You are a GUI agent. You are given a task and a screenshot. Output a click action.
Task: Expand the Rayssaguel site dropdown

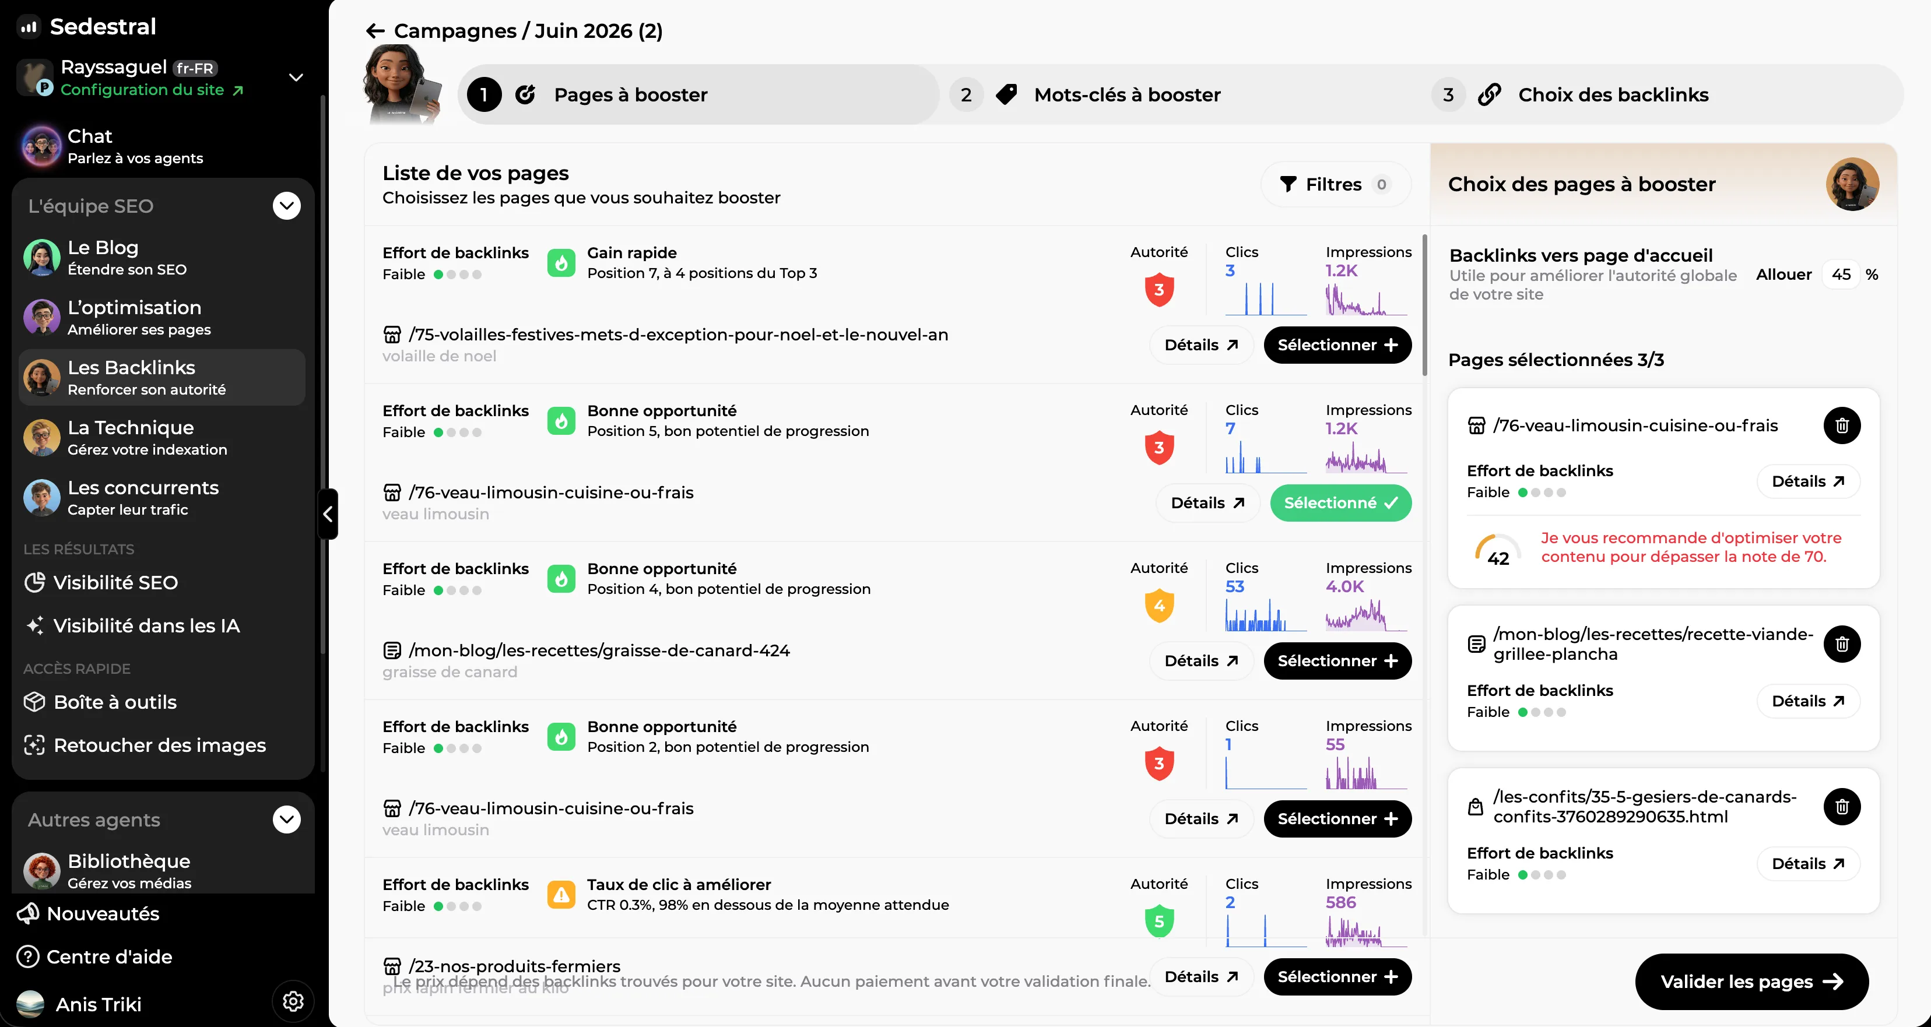tap(296, 78)
